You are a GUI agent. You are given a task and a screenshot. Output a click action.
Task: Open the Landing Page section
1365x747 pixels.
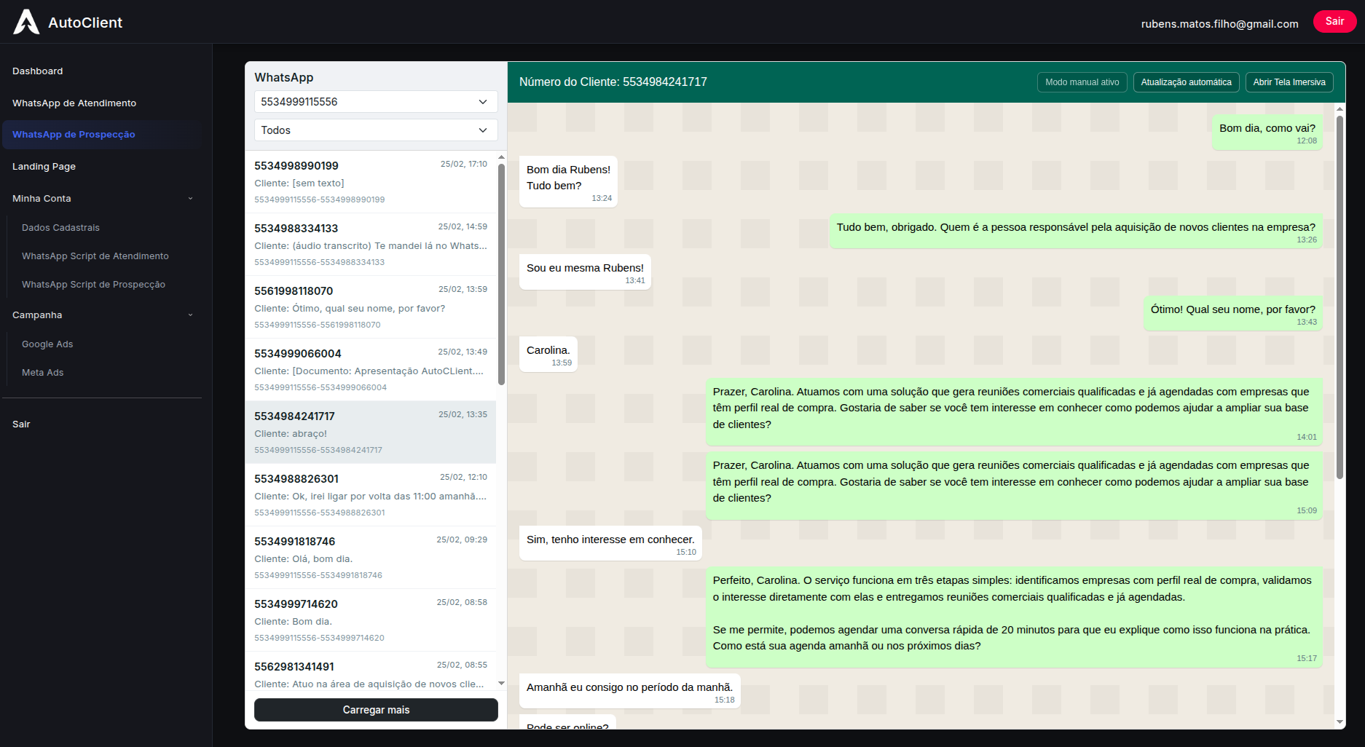click(44, 166)
